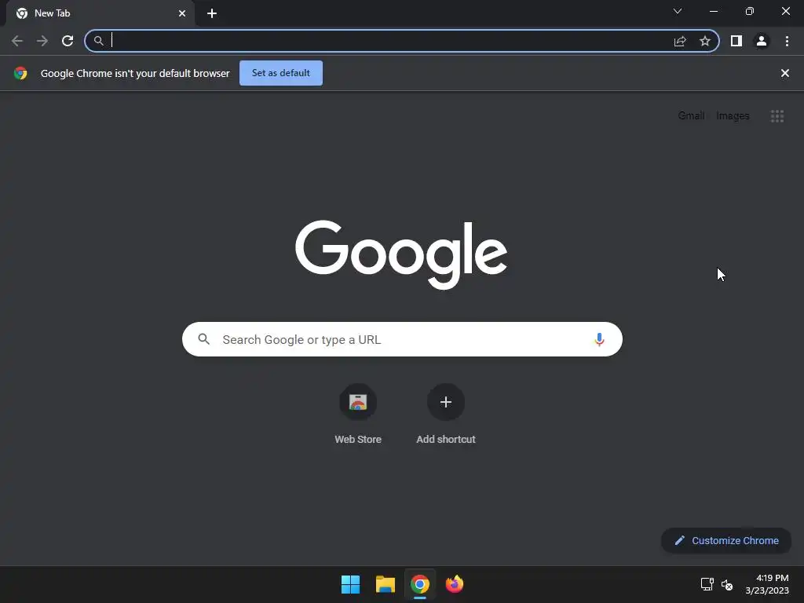Click the Chrome taskbar icon
This screenshot has height=603, width=804.
coord(419,584)
